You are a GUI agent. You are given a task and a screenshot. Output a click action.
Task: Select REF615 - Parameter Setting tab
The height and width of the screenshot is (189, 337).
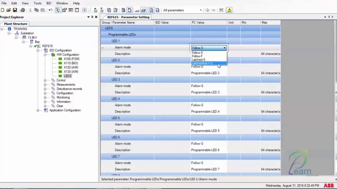pyautogui.click(x=128, y=17)
